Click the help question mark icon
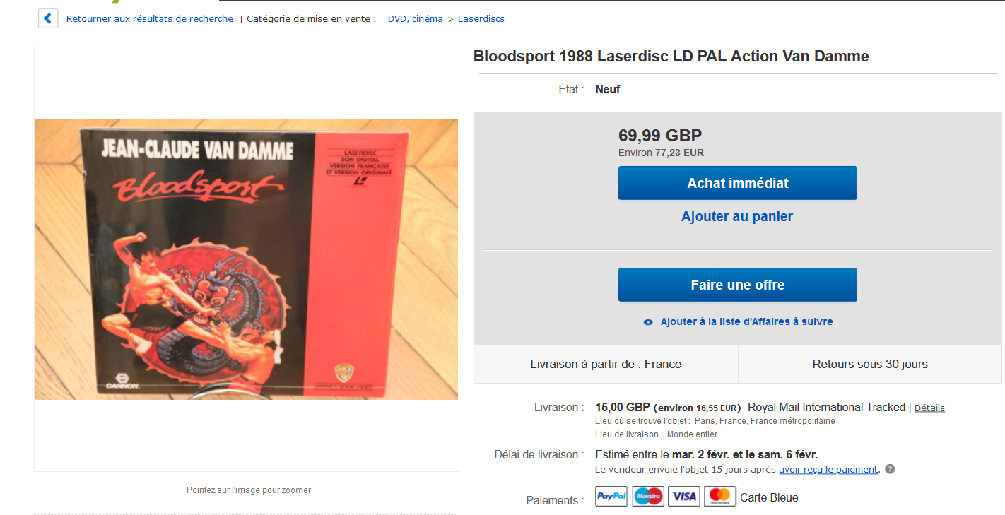Viewport: 1005px width, 515px height. (x=890, y=469)
